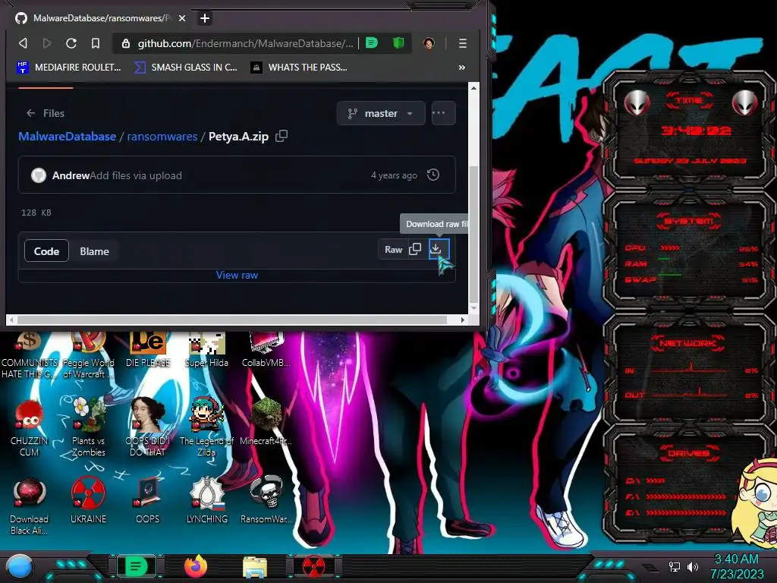The width and height of the screenshot is (777, 583).
Task: Open green browser icon in taskbar
Action: (x=137, y=566)
